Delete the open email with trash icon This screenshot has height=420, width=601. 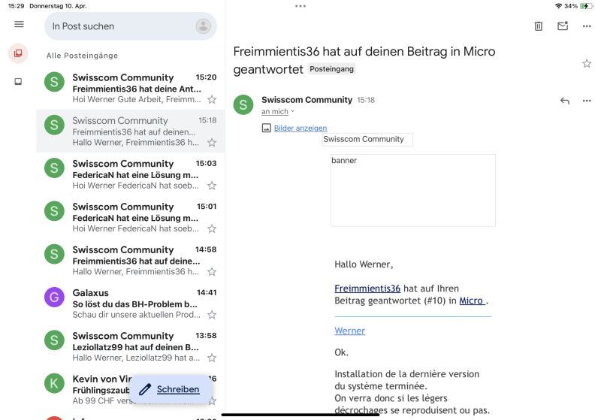point(538,26)
